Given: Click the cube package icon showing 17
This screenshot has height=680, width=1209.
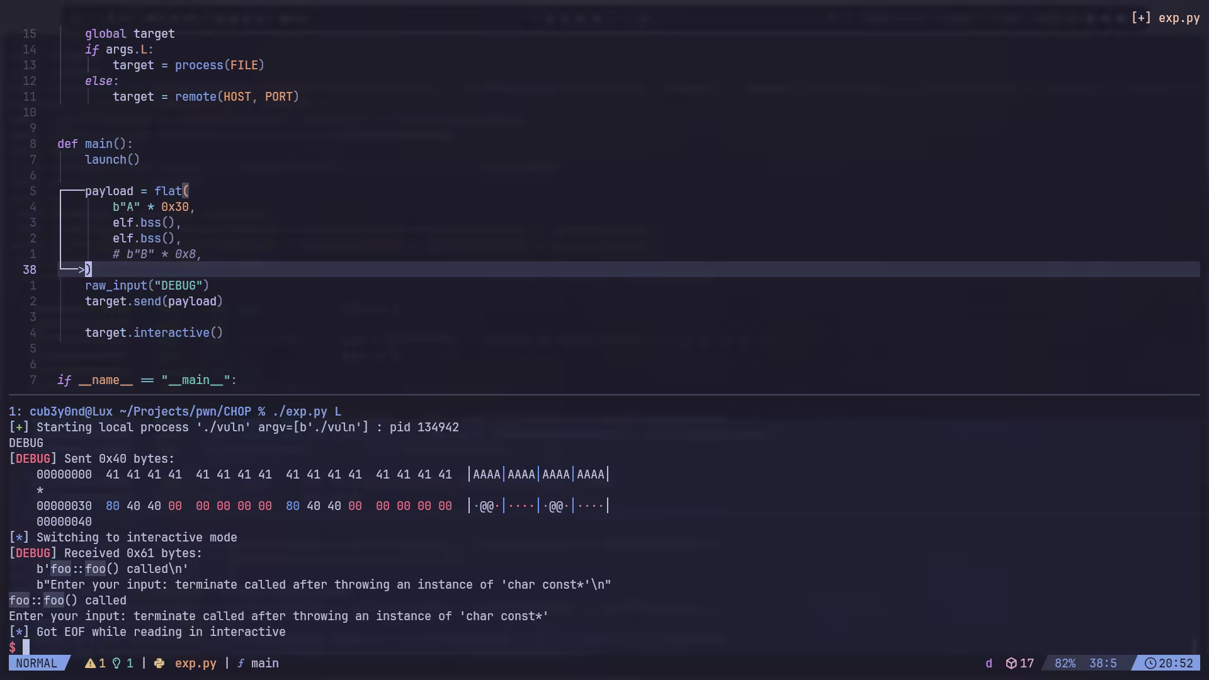Looking at the screenshot, I should pos(1011,664).
